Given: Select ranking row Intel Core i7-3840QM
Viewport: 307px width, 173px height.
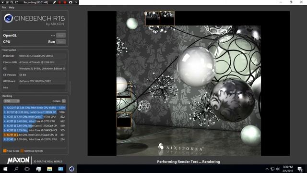Looking at the screenshot, I should coord(34,130).
